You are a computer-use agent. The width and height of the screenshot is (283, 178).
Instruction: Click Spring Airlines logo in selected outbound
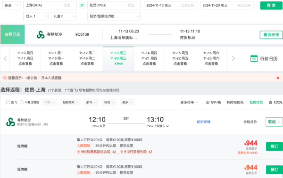pyautogui.click(x=41, y=34)
